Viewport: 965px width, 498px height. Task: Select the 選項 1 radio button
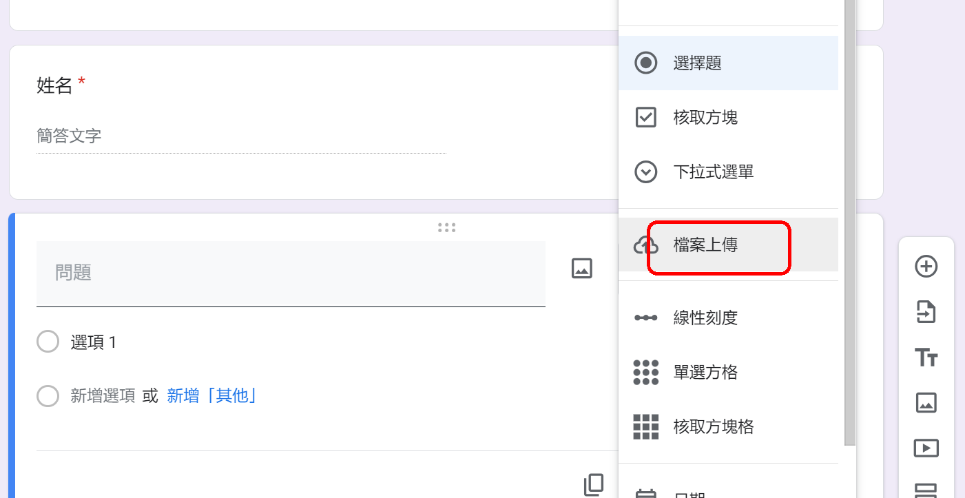coord(48,342)
